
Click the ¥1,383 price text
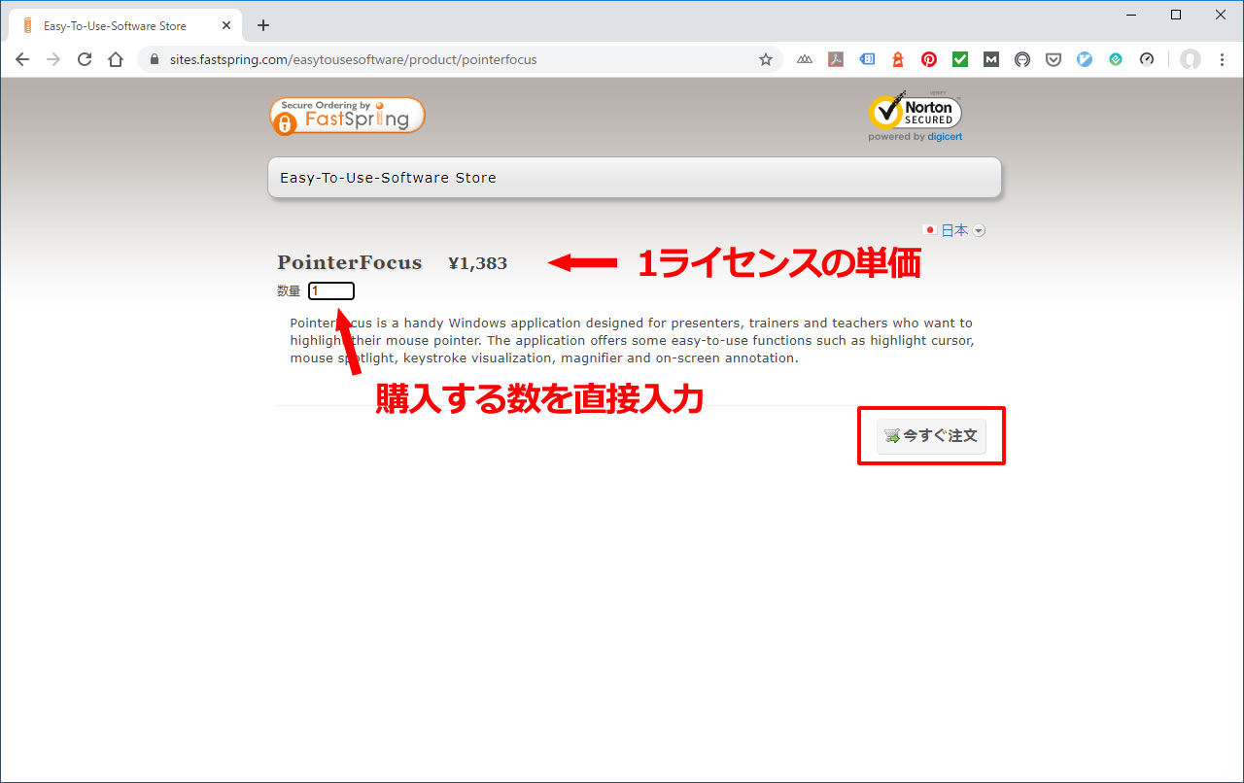(x=477, y=263)
